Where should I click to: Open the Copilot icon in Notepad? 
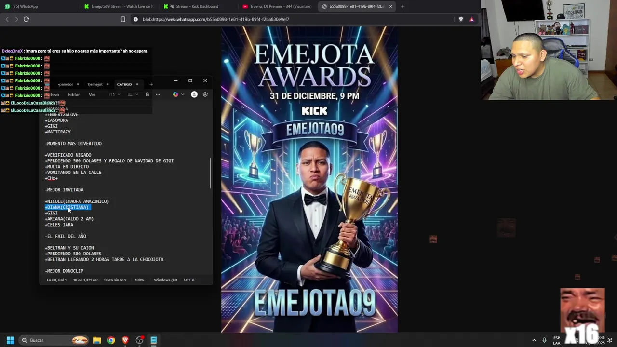point(175,94)
